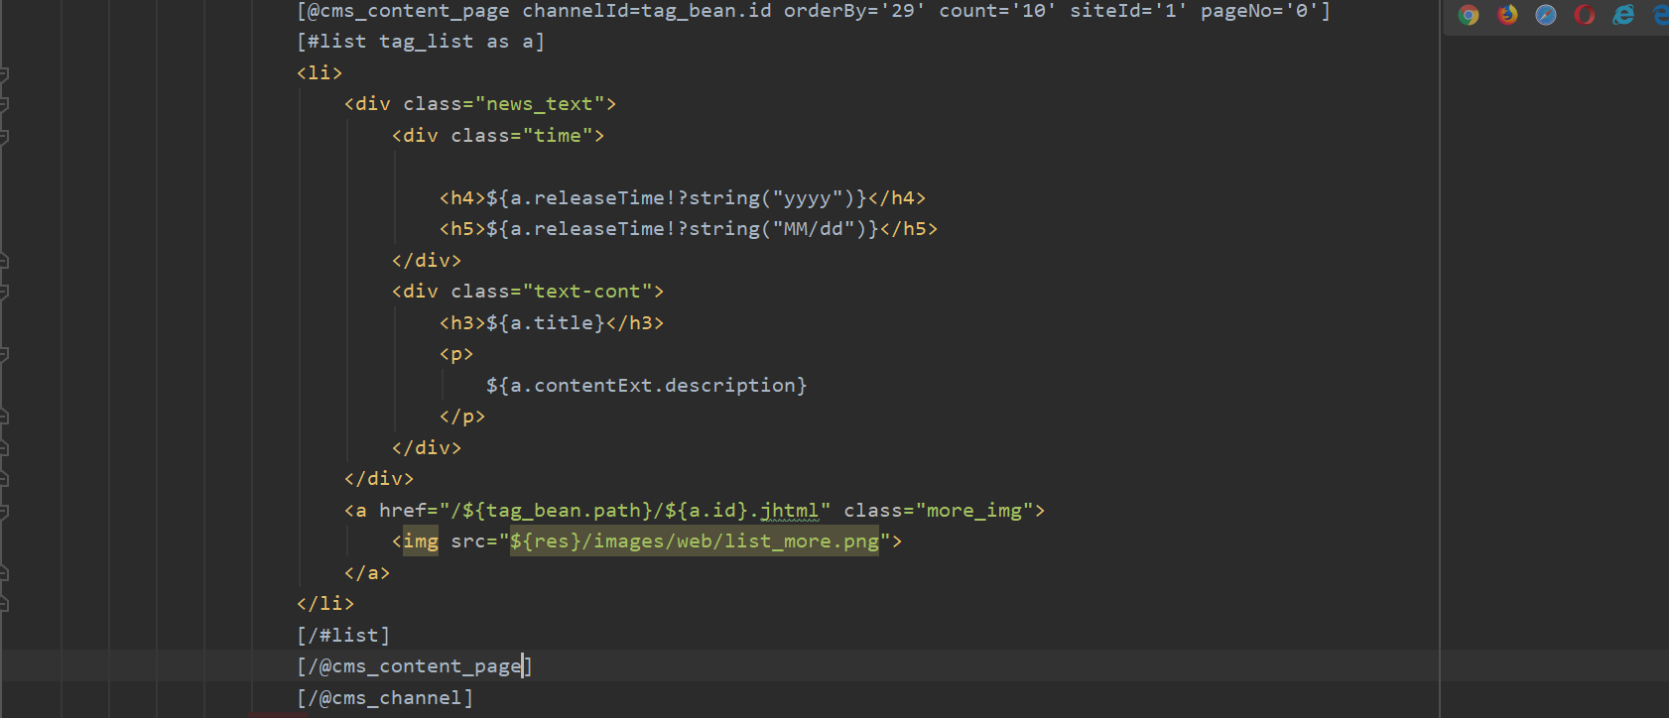
Task: Click the opening <li> tag
Action: tap(320, 73)
